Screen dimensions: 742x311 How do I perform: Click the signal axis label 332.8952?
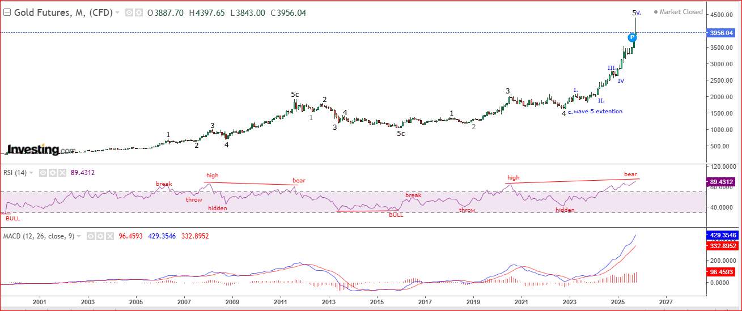point(722,246)
